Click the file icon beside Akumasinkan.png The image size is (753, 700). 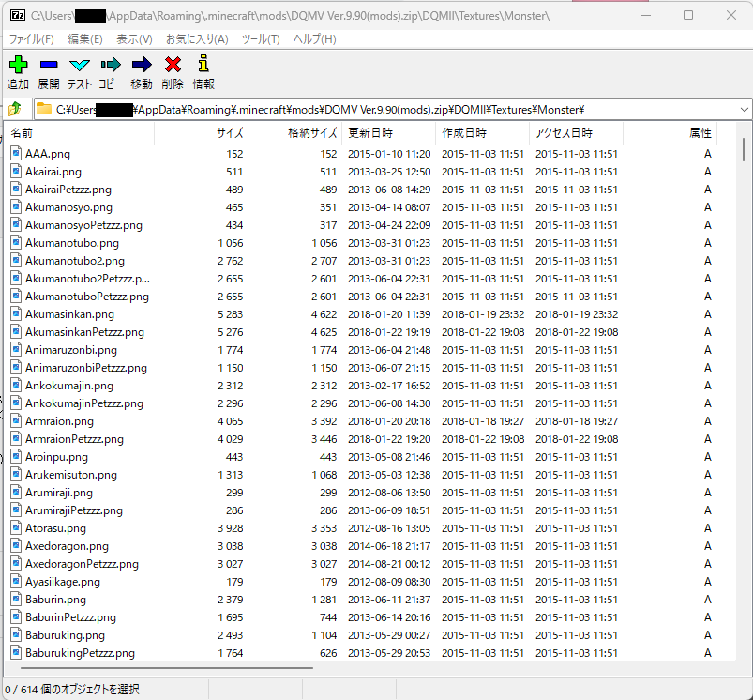(x=16, y=313)
